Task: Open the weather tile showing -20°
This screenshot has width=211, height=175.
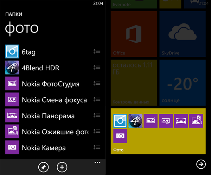Action: tap(183, 83)
